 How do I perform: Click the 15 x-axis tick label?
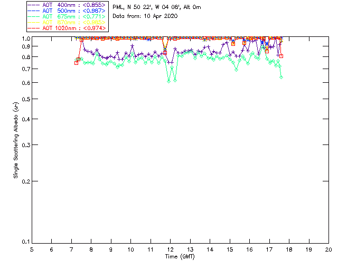coord(230,250)
